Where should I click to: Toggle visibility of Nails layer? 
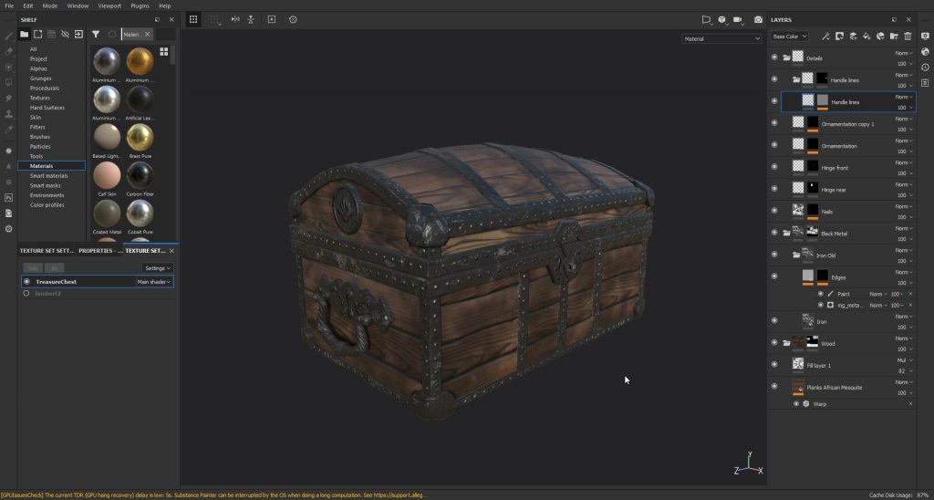pos(774,211)
